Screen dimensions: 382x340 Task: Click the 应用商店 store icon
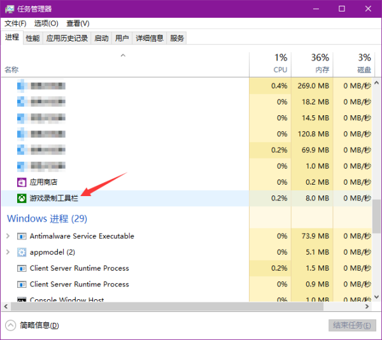click(22, 182)
